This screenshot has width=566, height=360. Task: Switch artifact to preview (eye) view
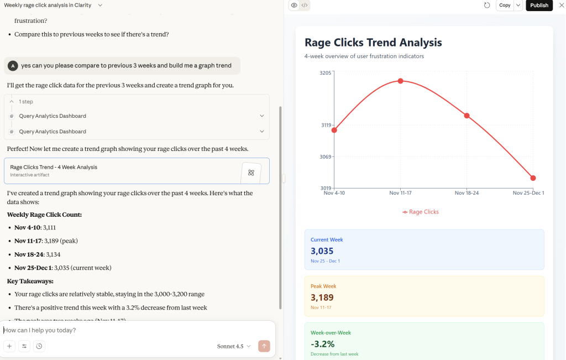[x=294, y=6]
